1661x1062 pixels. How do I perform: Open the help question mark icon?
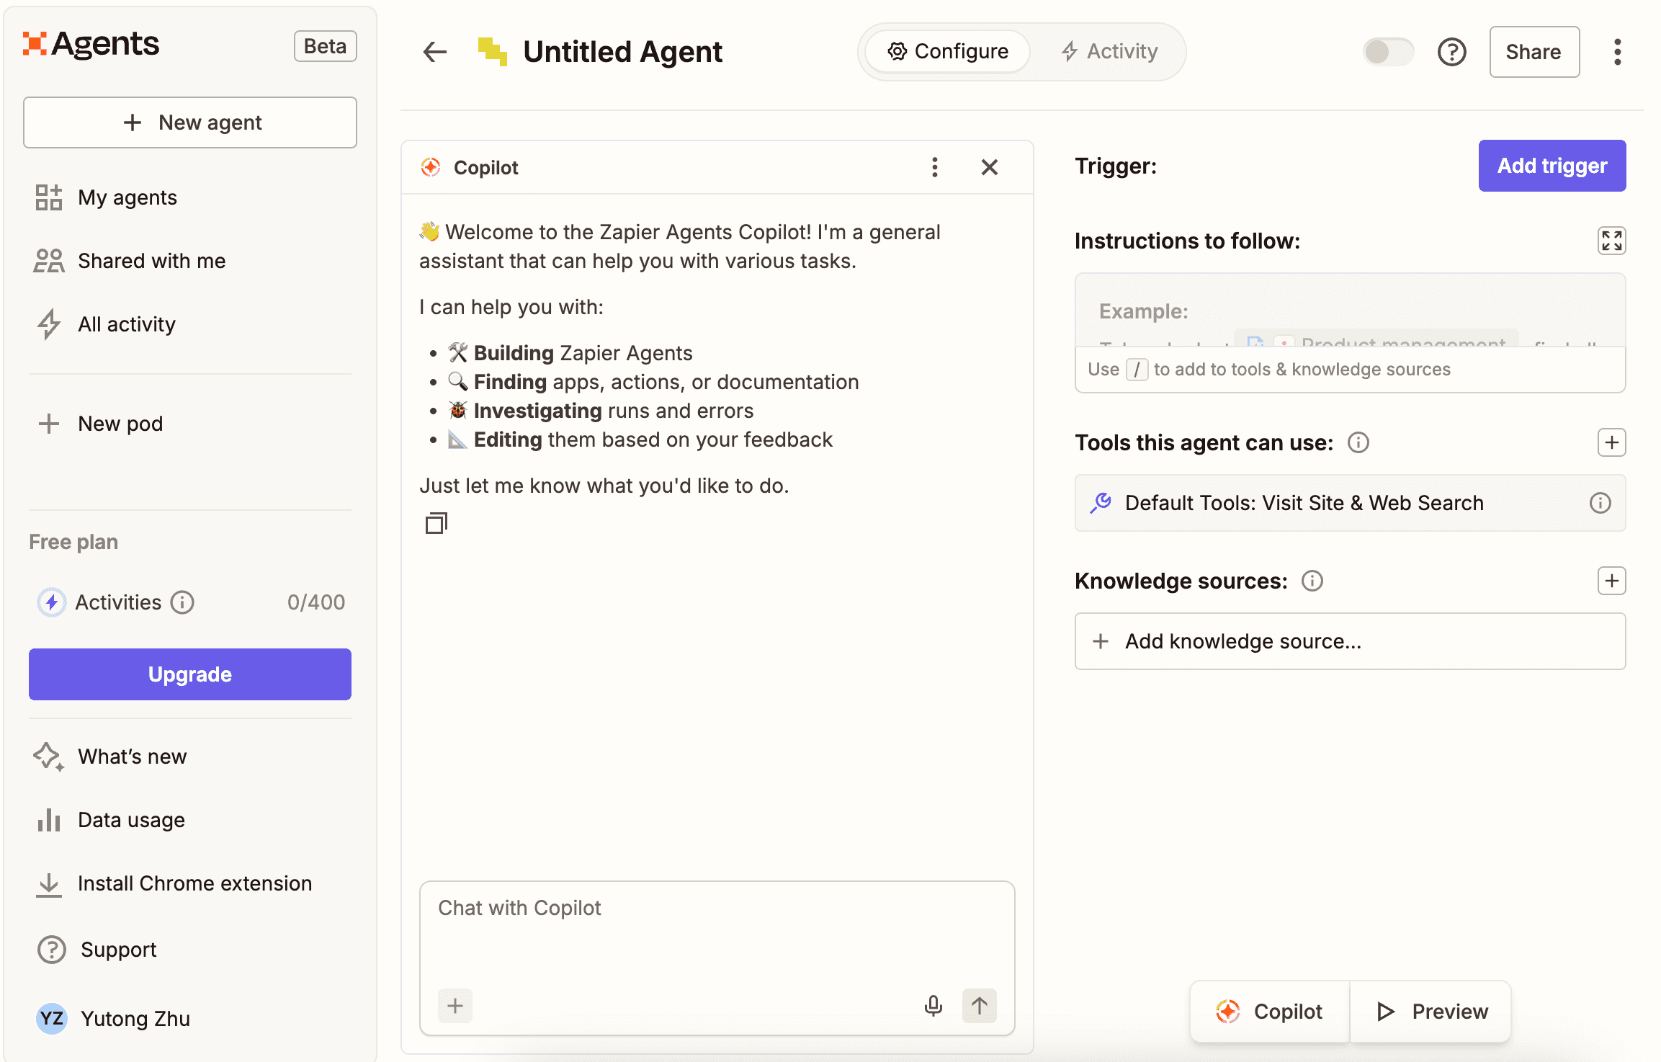(1451, 52)
